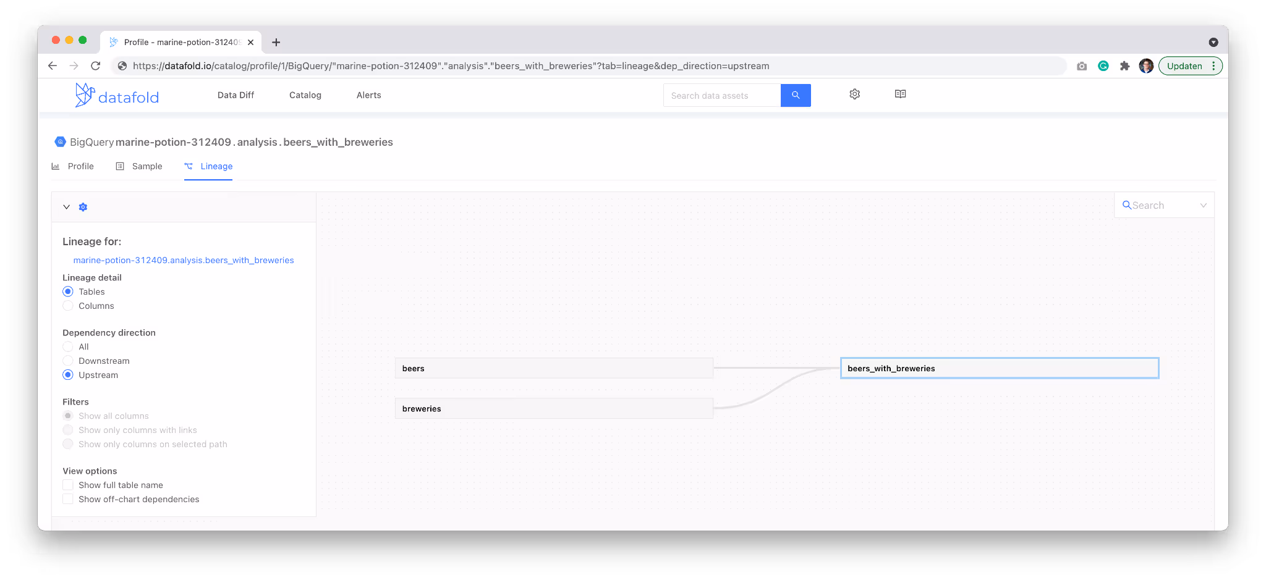The height and width of the screenshot is (580, 1266).
Task: Click the Dependency direction label
Action: click(109, 332)
